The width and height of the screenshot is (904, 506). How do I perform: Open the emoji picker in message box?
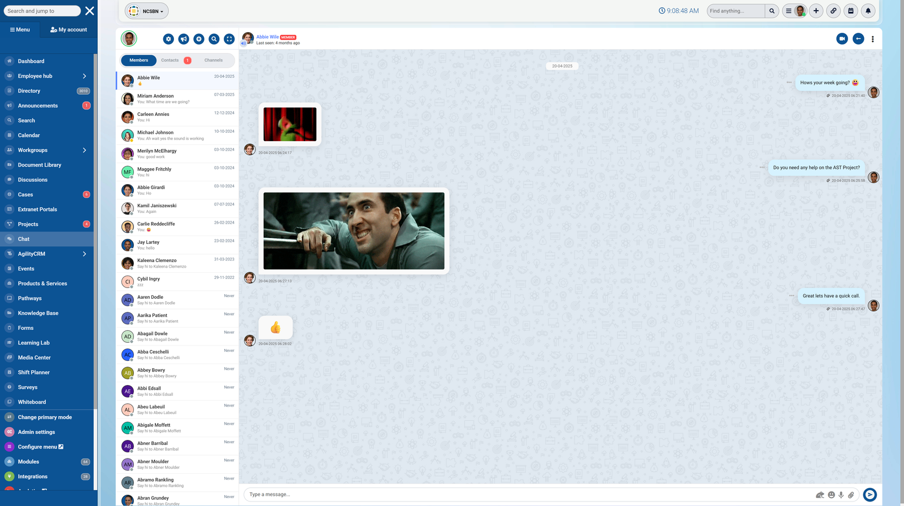click(x=831, y=495)
